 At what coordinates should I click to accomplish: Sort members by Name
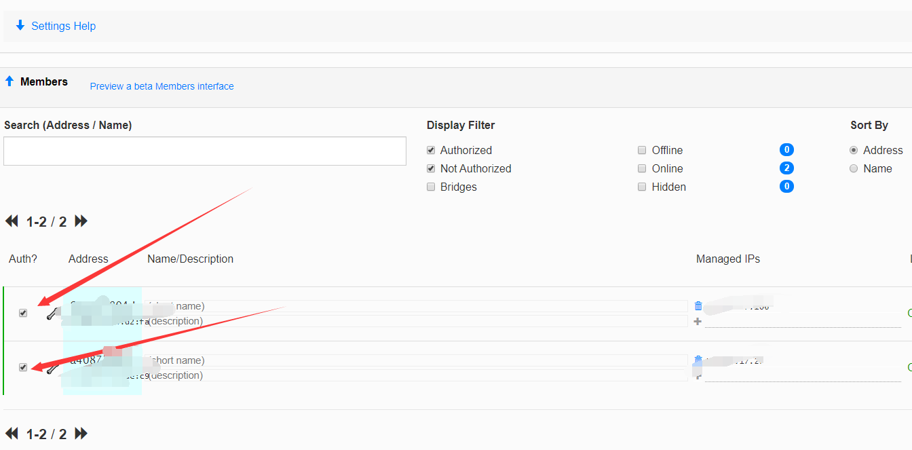tap(854, 168)
